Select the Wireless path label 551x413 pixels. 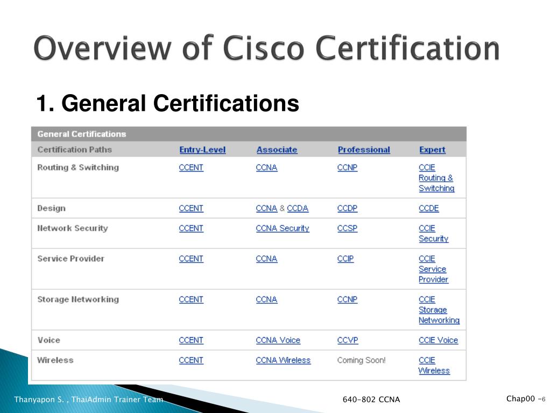coord(55,360)
